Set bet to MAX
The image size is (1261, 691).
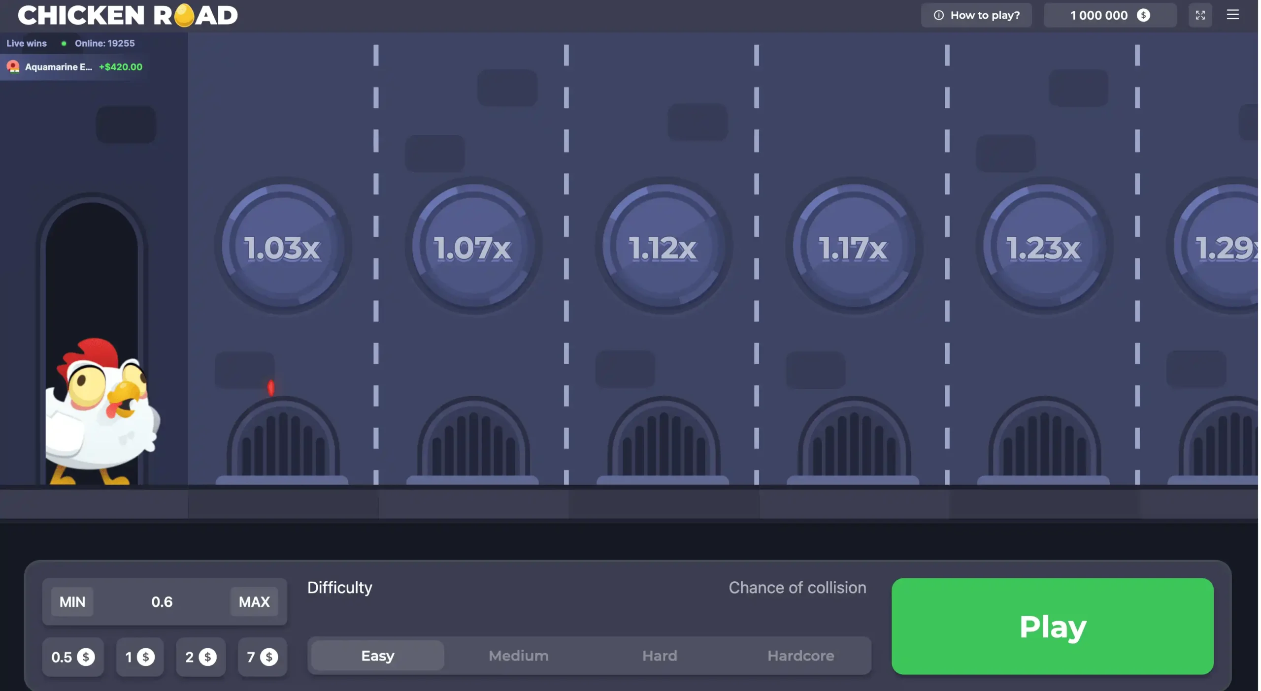coord(254,601)
